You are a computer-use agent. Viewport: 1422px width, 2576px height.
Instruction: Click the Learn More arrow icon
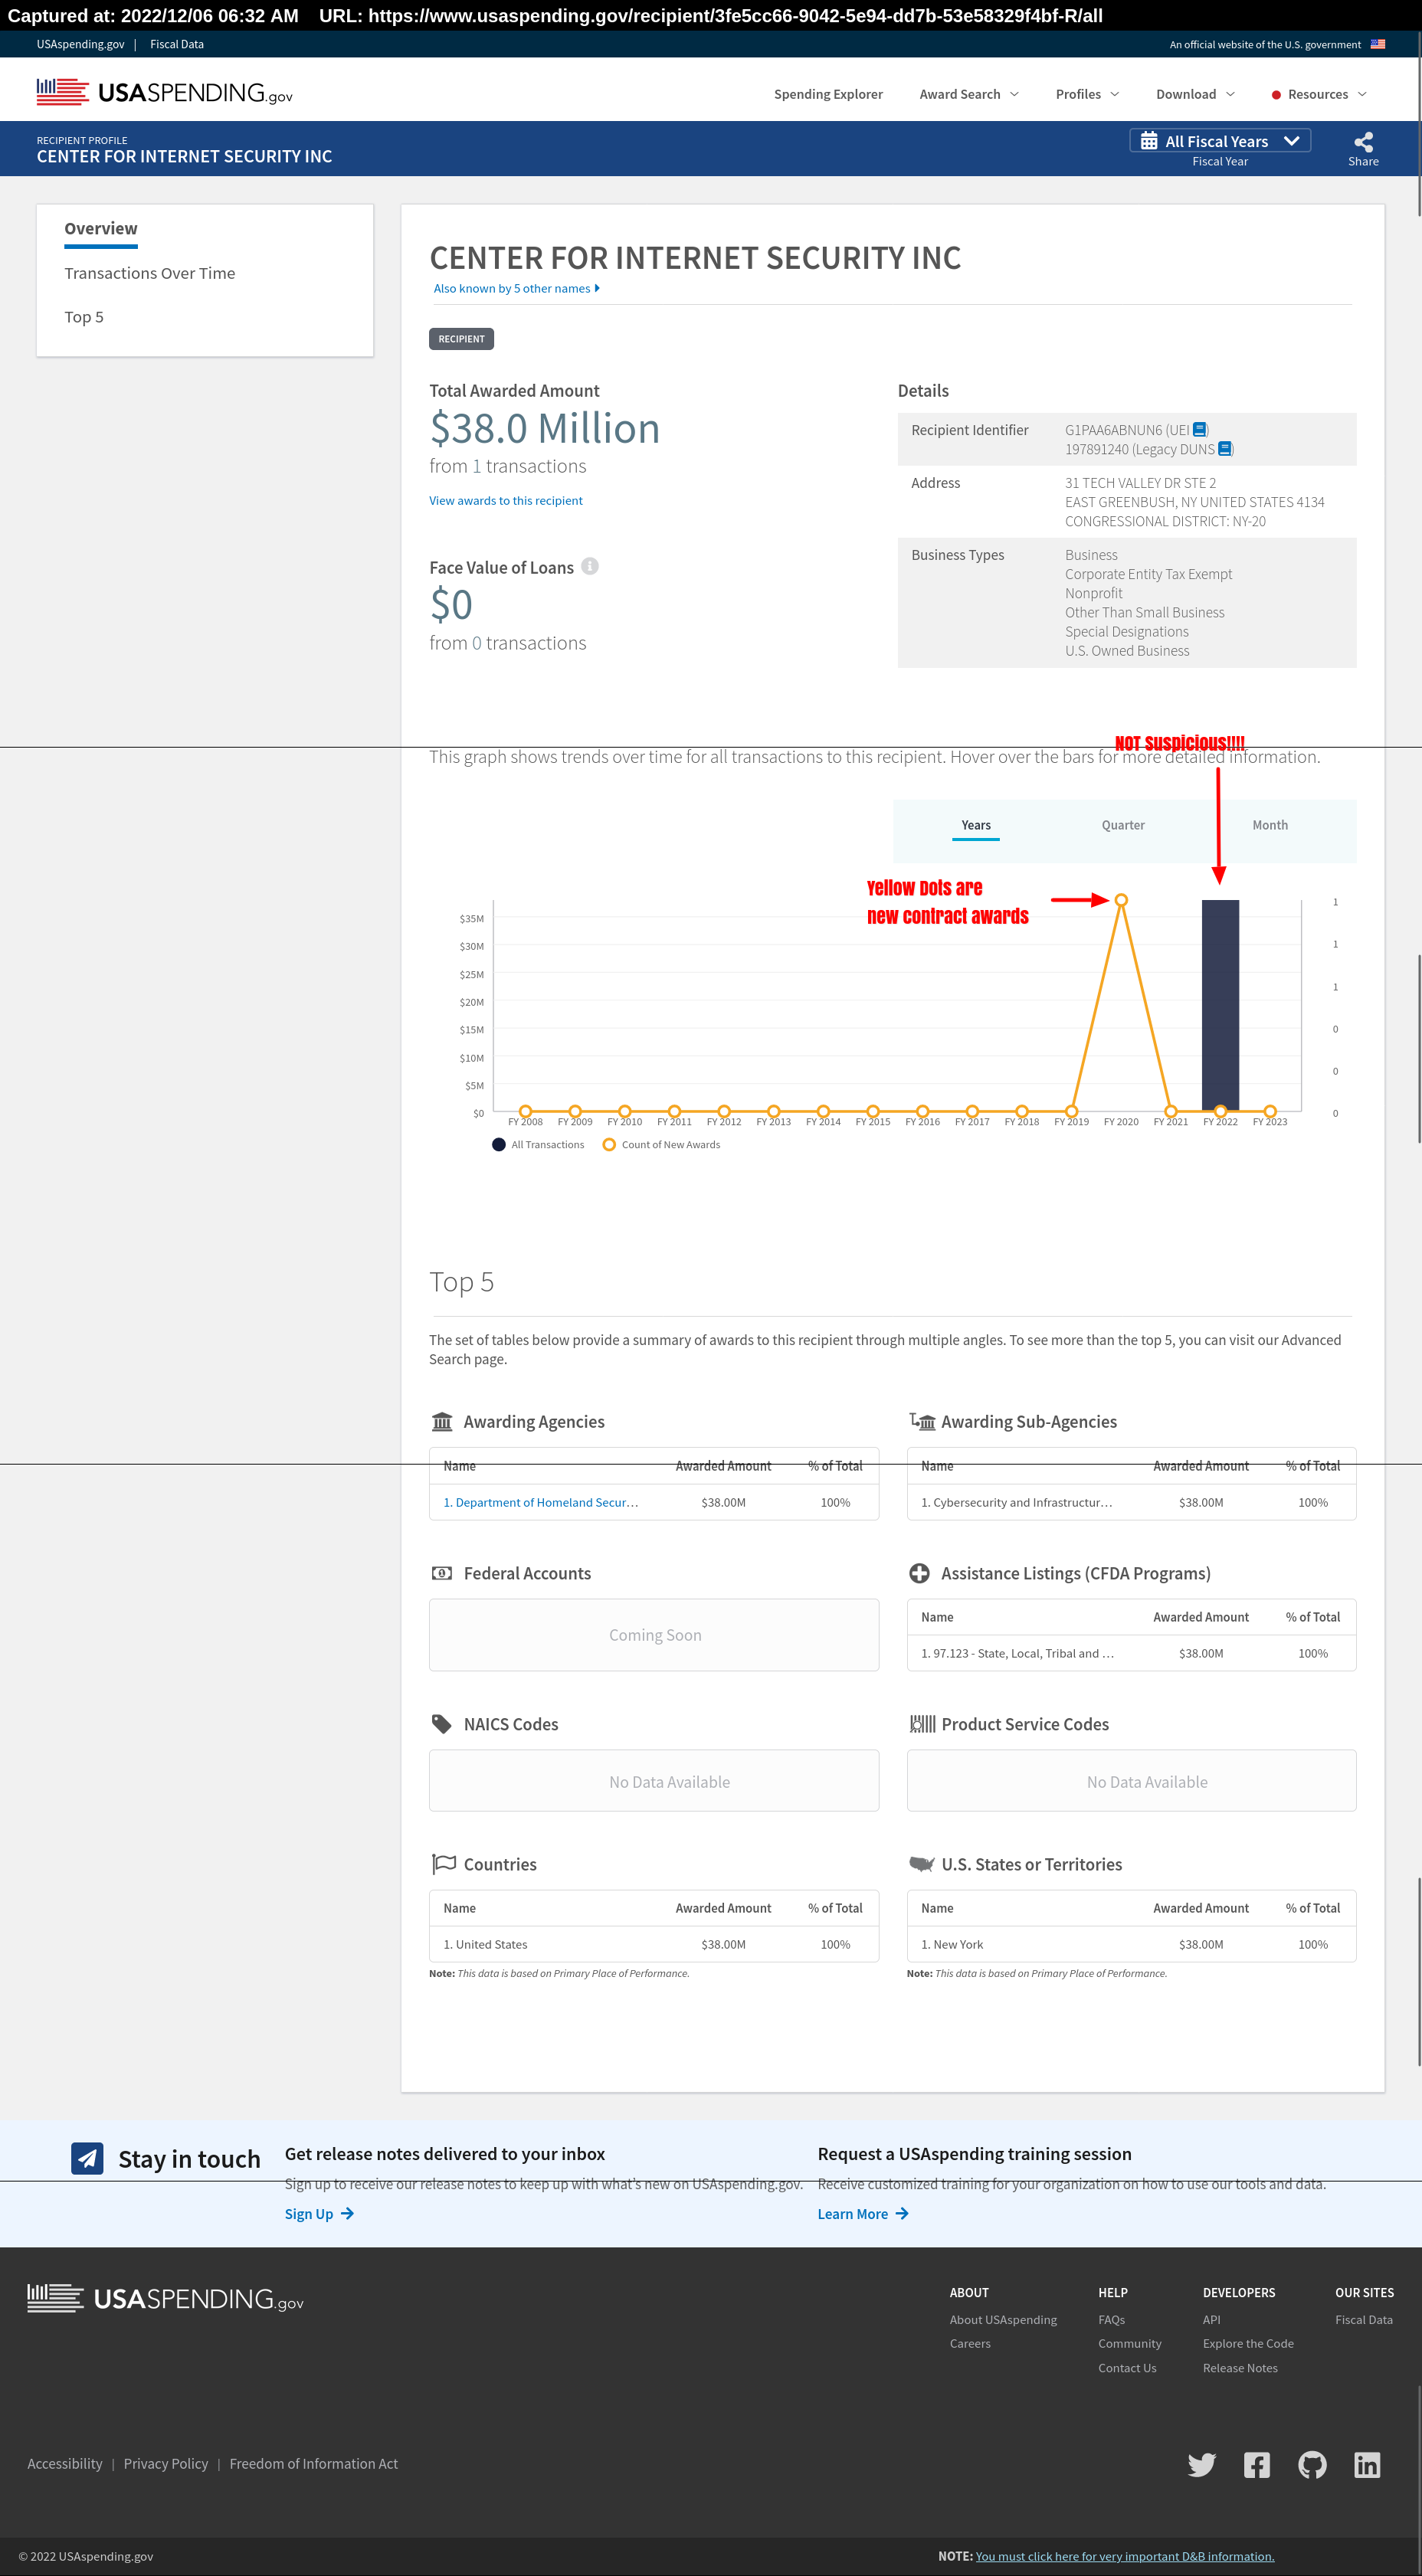[902, 2214]
